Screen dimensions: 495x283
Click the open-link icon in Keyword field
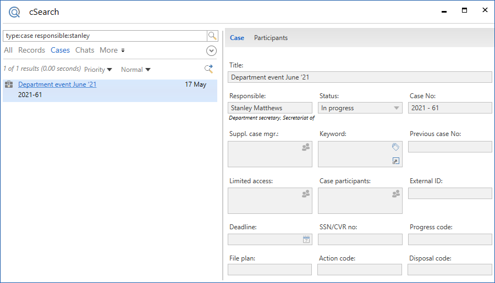pyautogui.click(x=395, y=161)
